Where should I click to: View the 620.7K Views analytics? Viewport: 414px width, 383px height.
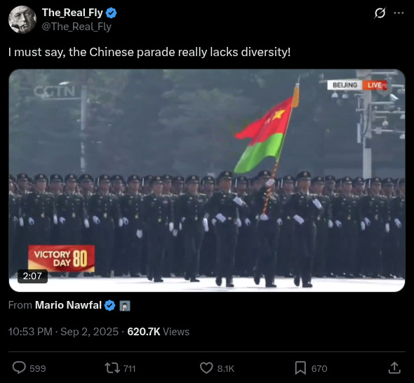(158, 332)
